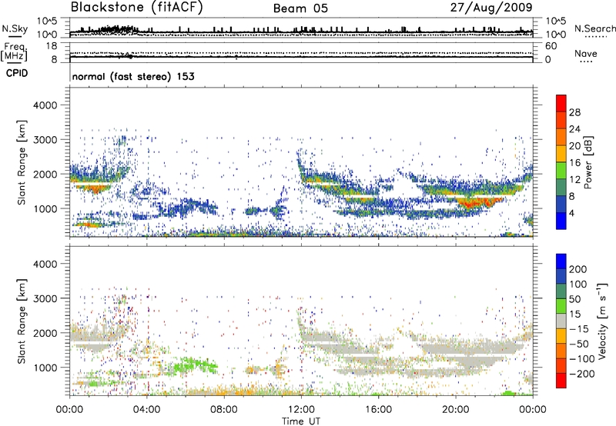Click the "3000" tick on the velocity panel
This screenshot has width=616, height=426.
[45, 298]
